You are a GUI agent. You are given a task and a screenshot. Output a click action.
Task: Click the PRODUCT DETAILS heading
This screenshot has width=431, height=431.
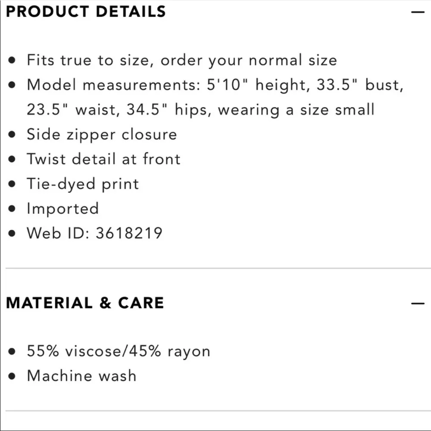tap(86, 12)
